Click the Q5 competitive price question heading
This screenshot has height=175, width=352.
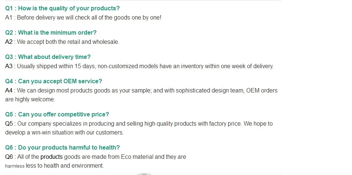coord(57,115)
